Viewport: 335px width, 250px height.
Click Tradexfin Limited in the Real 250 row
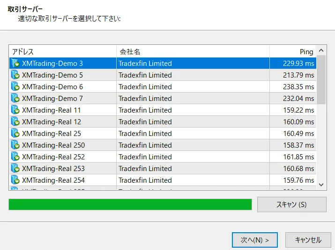pos(145,145)
